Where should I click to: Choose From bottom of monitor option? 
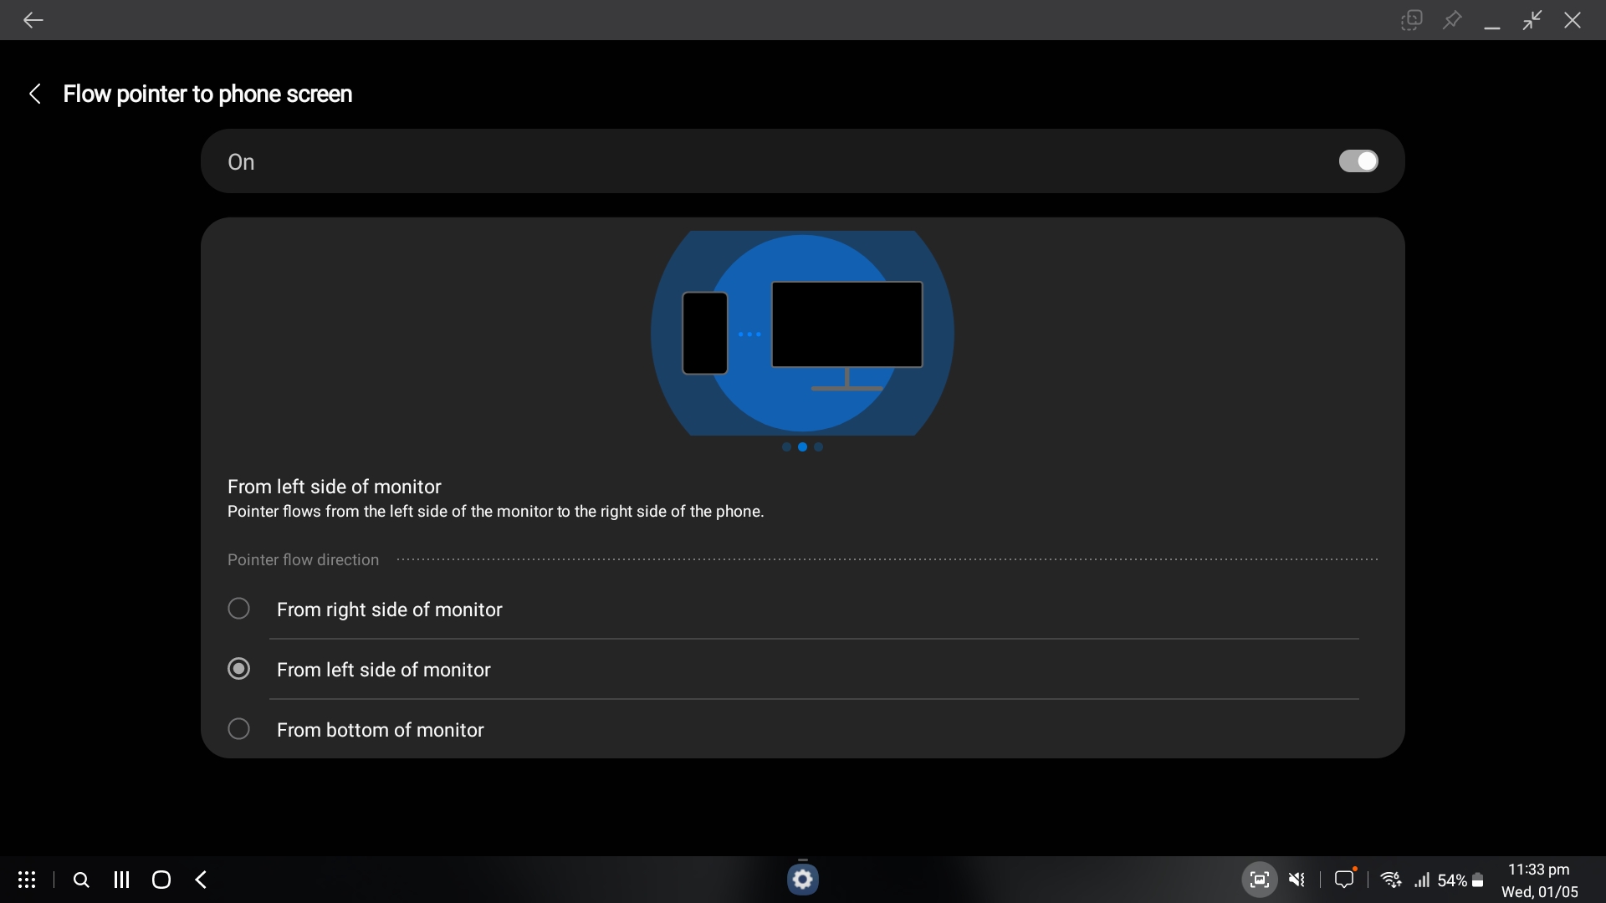[x=238, y=729]
